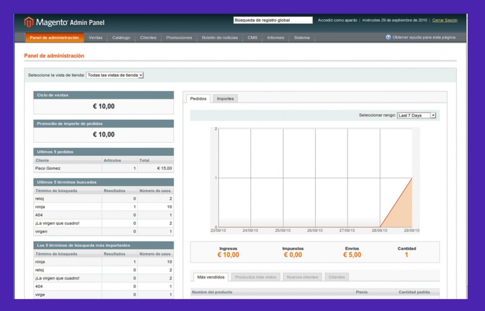This screenshot has height=311, width=485.
Task: Click the Panel de administración page heading
Action: 54,56
